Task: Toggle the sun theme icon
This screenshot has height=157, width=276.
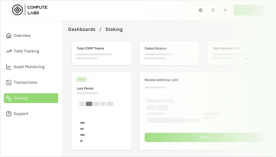Action: pos(225,10)
